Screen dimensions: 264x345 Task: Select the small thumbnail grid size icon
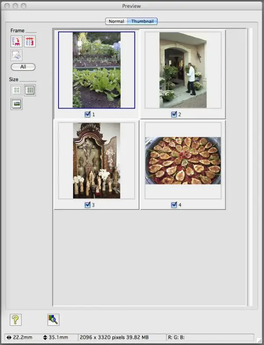[x=30, y=90]
